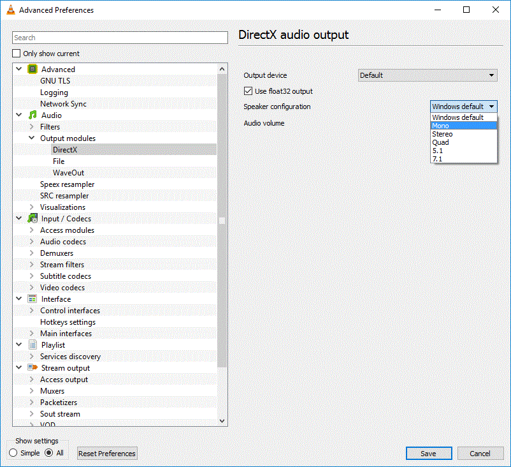Select the Simple settings radio button
The height and width of the screenshot is (467, 511).
coord(13,453)
